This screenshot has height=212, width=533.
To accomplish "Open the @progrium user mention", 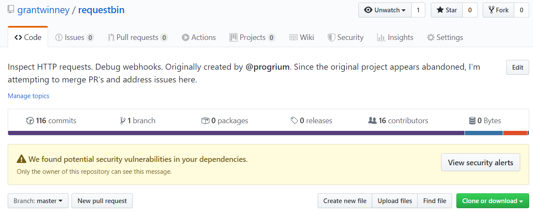I will pyautogui.click(x=267, y=67).
